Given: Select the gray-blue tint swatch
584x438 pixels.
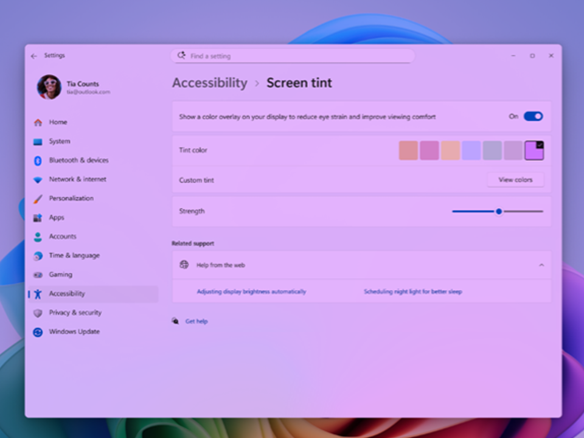Looking at the screenshot, I should point(492,150).
